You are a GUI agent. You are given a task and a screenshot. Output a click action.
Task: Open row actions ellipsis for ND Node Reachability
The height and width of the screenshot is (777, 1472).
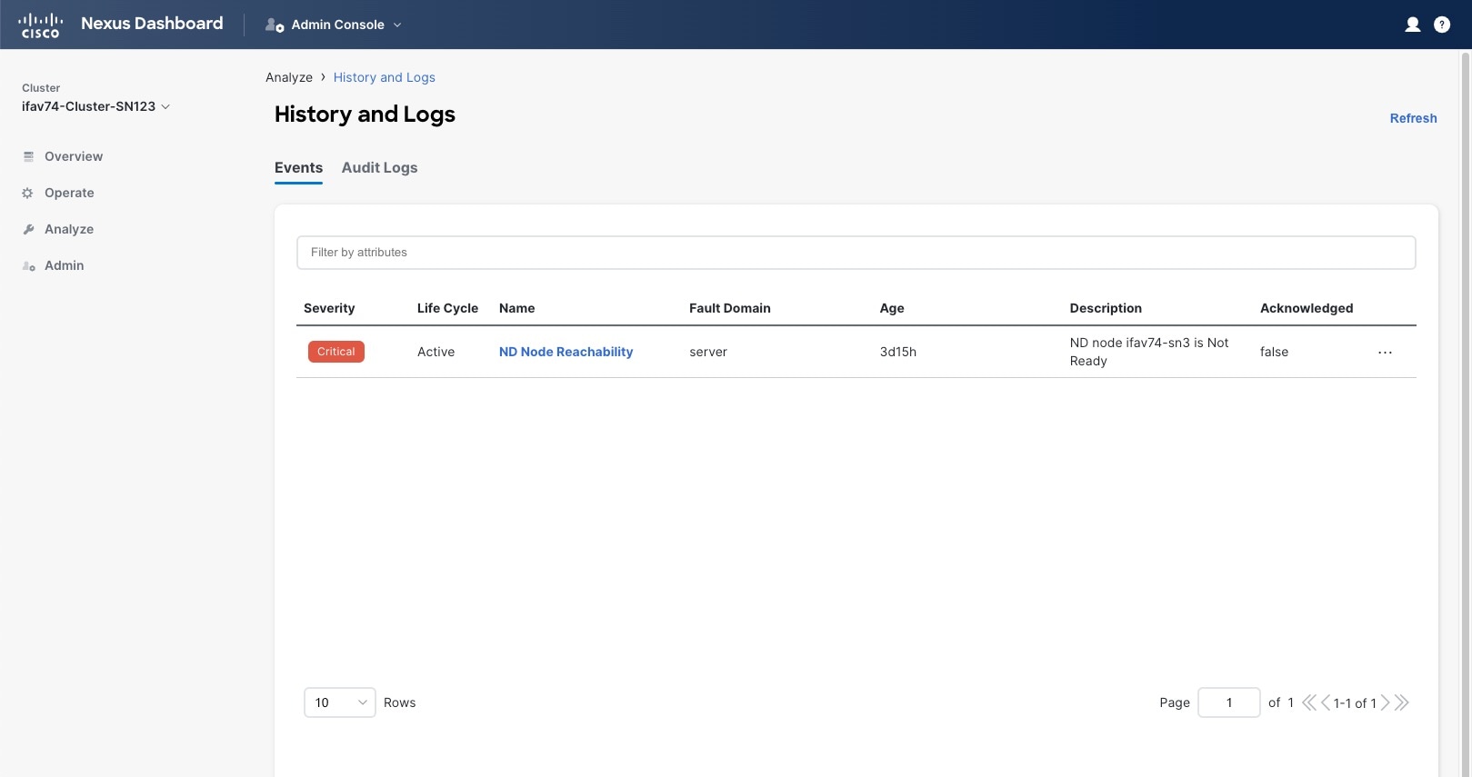pos(1385,353)
